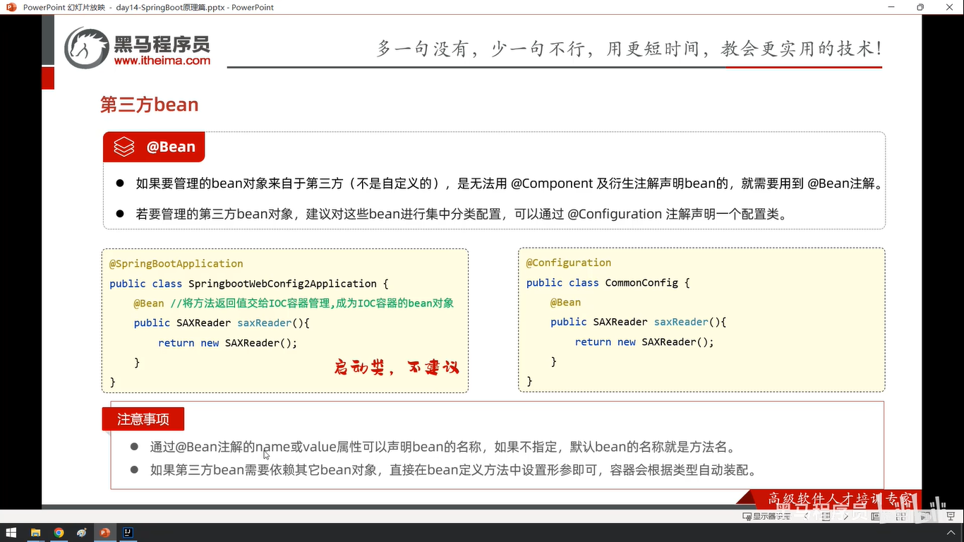Image resolution: width=964 pixels, height=542 pixels.
Task: Click the handwritten 启动类，不建议 note
Action: (x=397, y=367)
